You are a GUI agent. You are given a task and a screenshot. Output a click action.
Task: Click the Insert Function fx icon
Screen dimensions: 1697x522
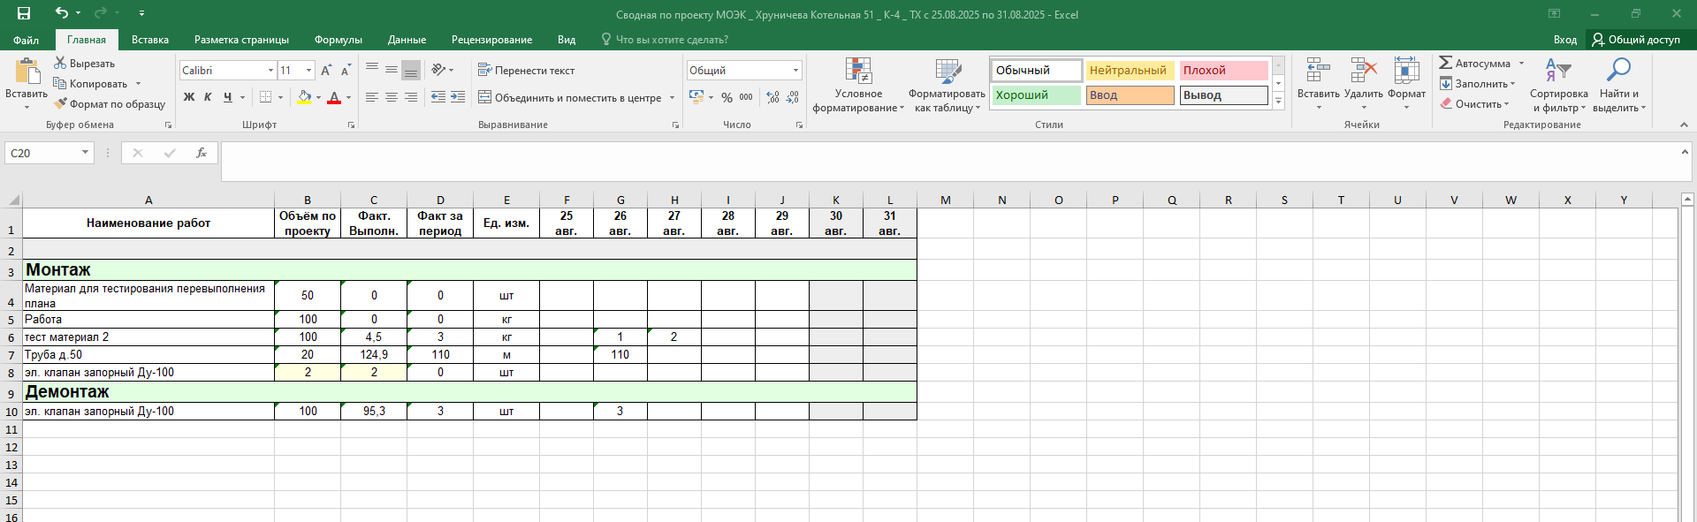pos(202,153)
